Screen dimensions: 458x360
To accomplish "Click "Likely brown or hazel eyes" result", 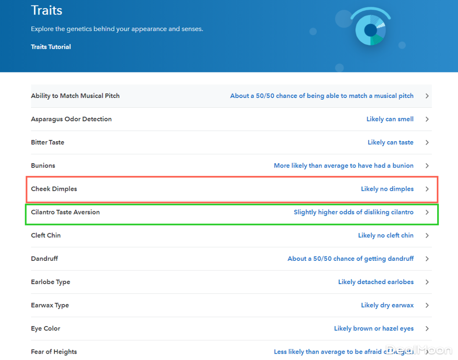I will click(x=374, y=329).
